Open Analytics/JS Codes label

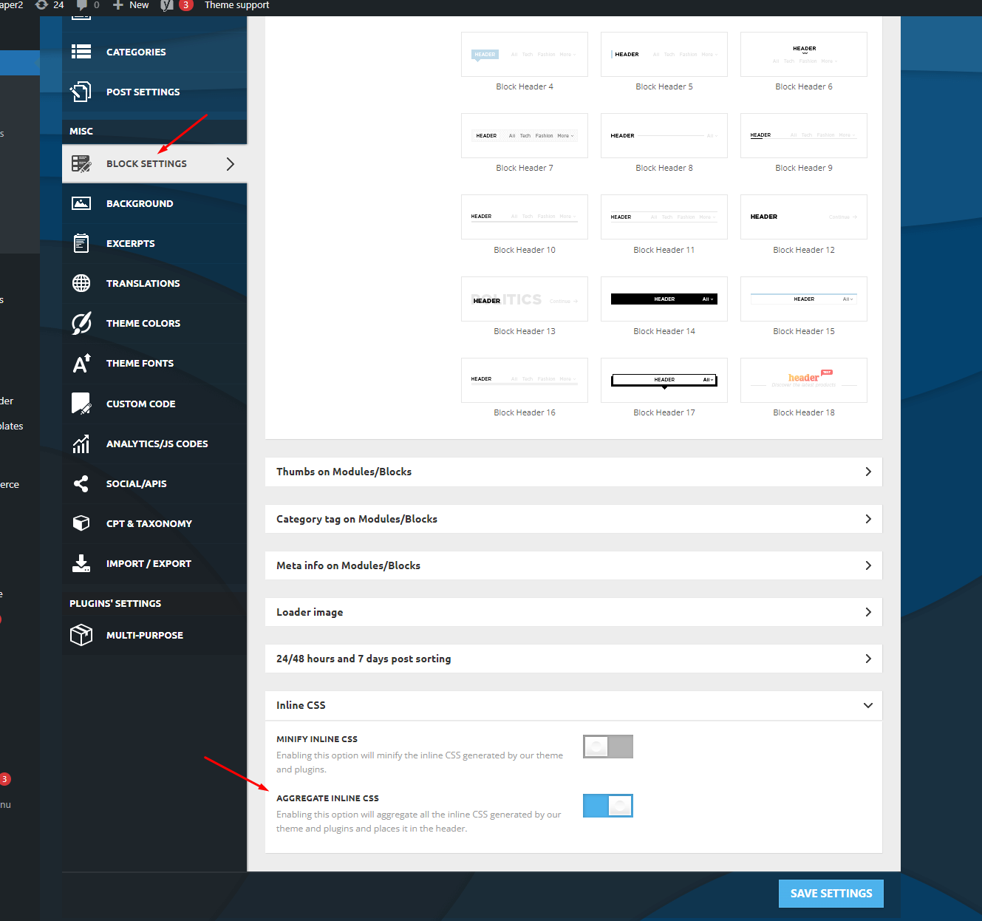[157, 443]
